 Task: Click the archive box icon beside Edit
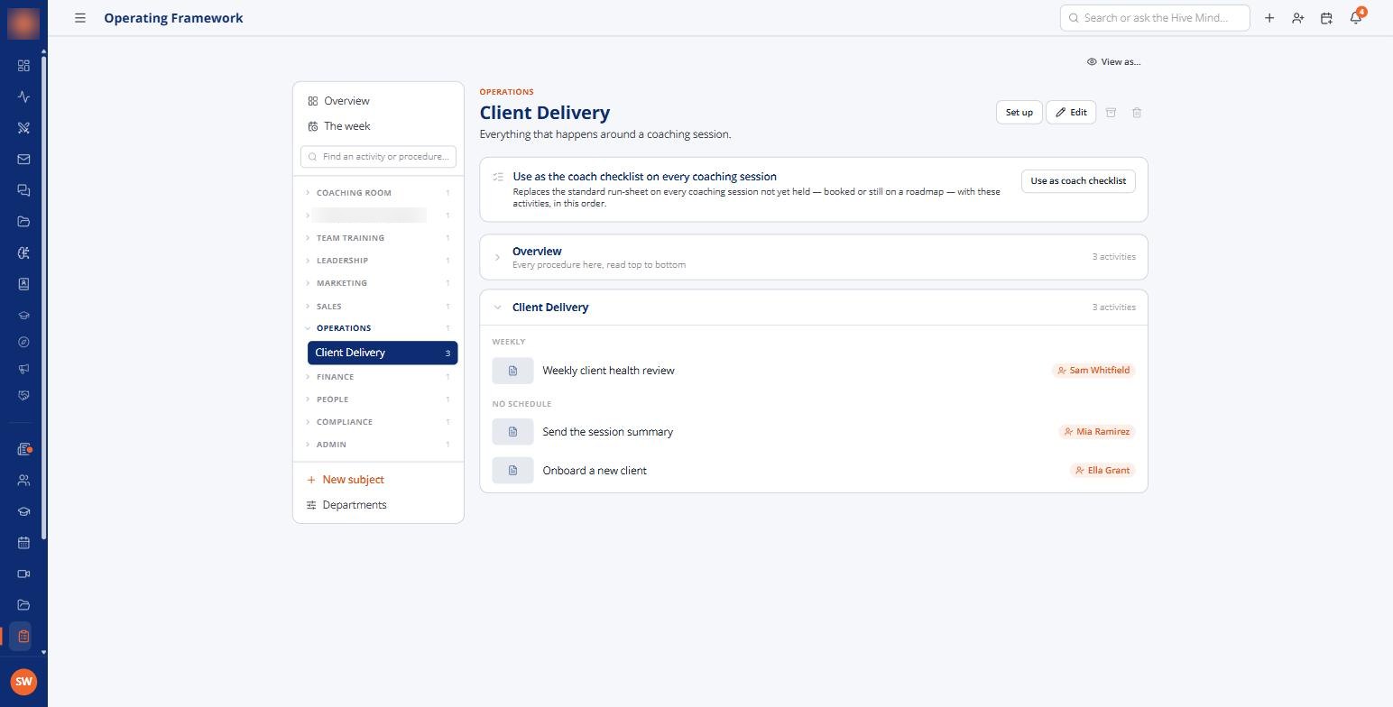click(1111, 113)
